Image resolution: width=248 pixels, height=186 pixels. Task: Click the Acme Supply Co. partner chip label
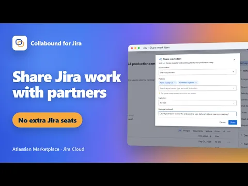(x=166, y=83)
